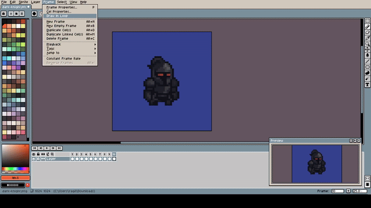Viewport: 371px width, 208px height.
Task: Click the orange Idx-5 foreground color button
Action: click(x=15, y=178)
